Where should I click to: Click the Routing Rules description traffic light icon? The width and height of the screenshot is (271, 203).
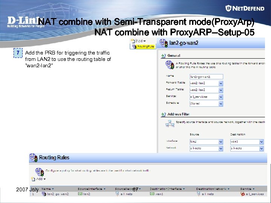click(40, 172)
